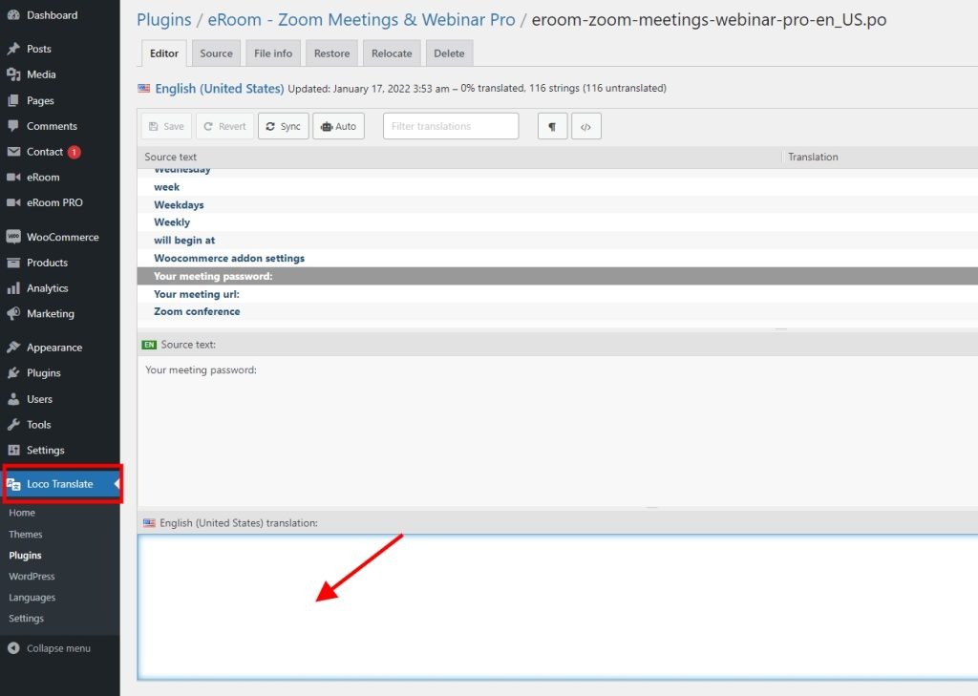
Task: Open the Marketing megaphone icon
Action: click(15, 313)
